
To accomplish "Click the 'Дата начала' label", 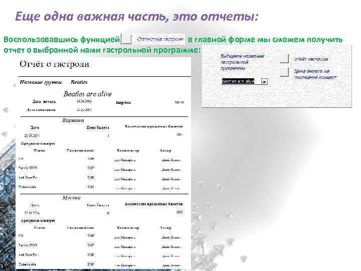I will (x=44, y=101).
